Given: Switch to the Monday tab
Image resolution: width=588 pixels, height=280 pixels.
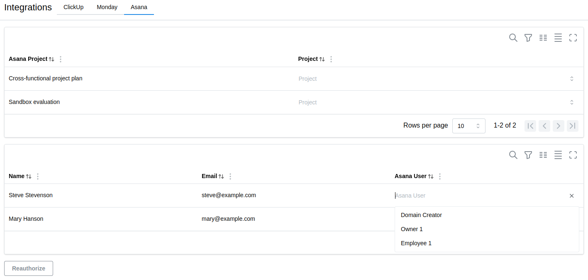Looking at the screenshot, I should [107, 7].
